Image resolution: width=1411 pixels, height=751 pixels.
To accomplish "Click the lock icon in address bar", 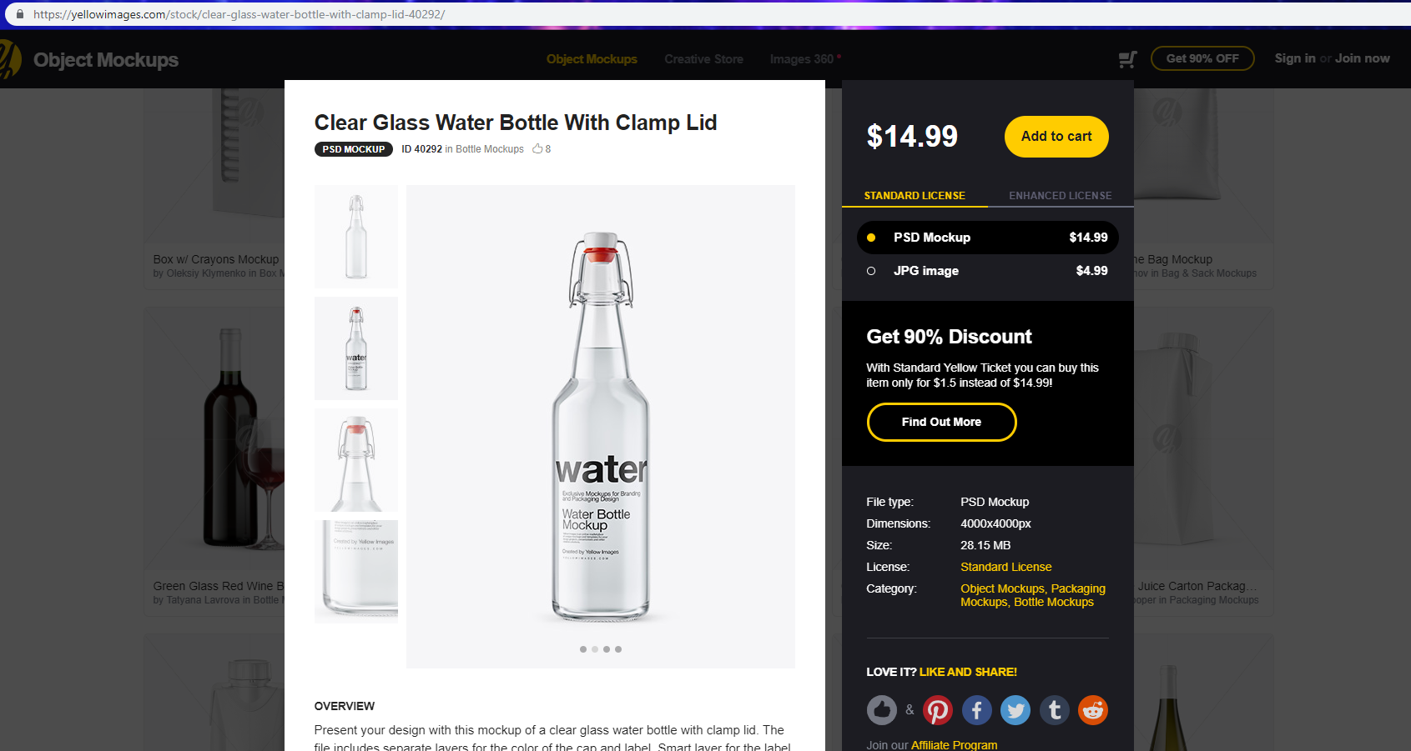I will (20, 14).
